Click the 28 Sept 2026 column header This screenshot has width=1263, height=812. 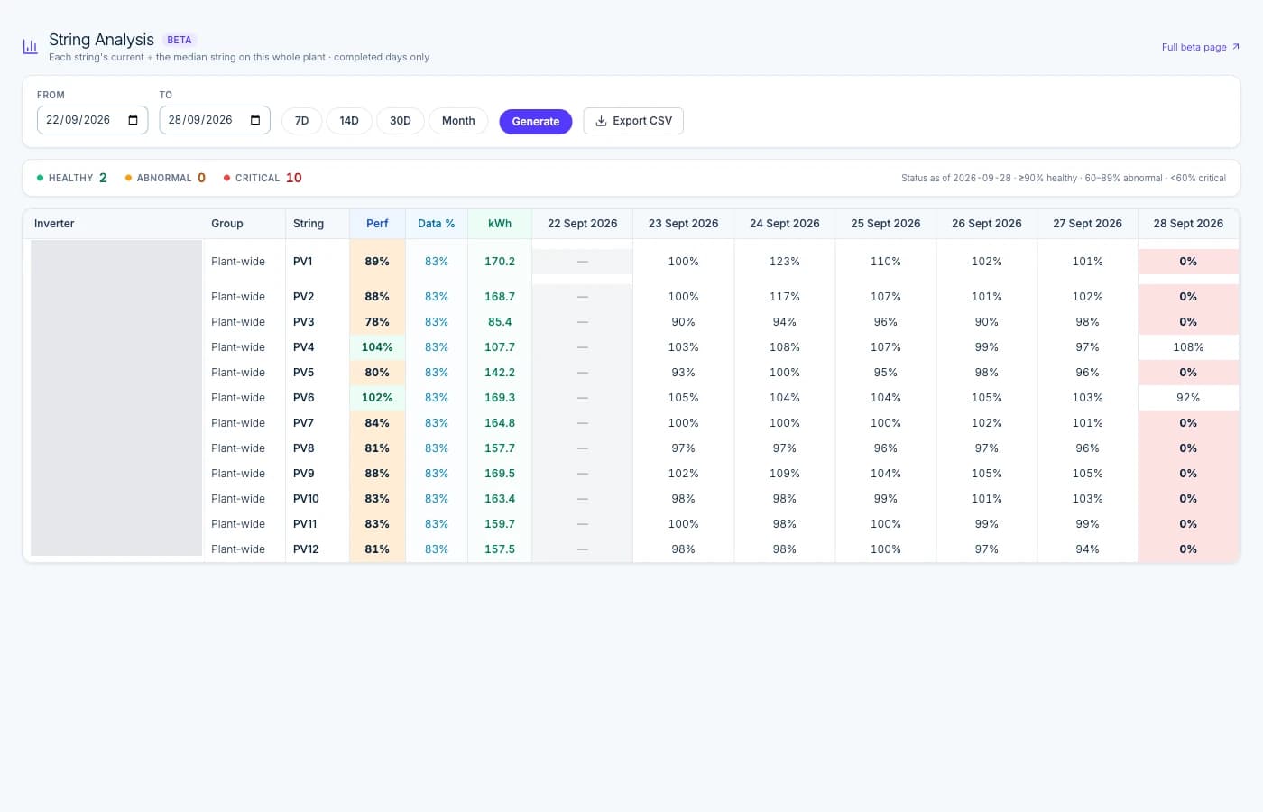tap(1188, 224)
